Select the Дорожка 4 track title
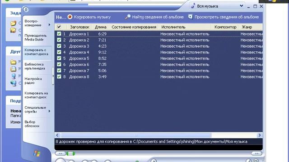The width and height of the screenshot is (289, 162). click(79, 52)
